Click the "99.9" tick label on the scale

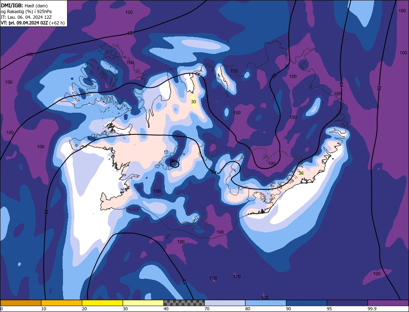click(371, 309)
